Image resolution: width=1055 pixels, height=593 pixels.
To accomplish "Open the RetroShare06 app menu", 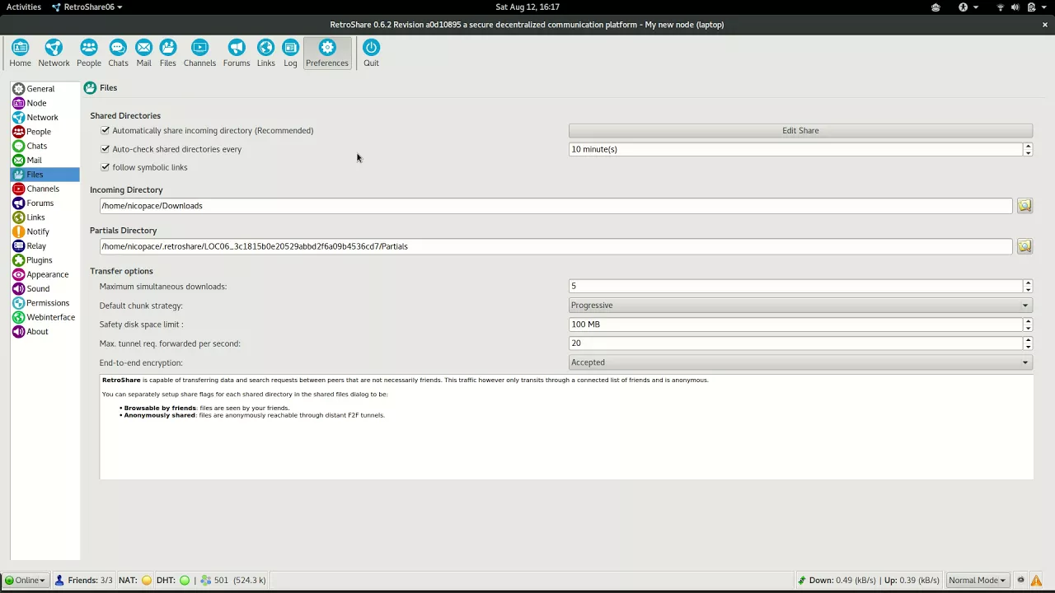I will 87,7.
